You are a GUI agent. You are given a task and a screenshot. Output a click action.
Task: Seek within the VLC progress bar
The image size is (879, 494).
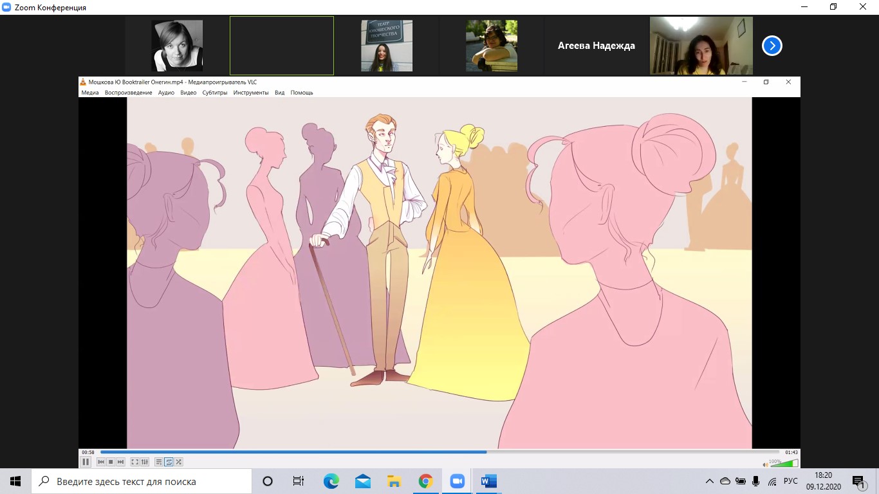coord(440,452)
